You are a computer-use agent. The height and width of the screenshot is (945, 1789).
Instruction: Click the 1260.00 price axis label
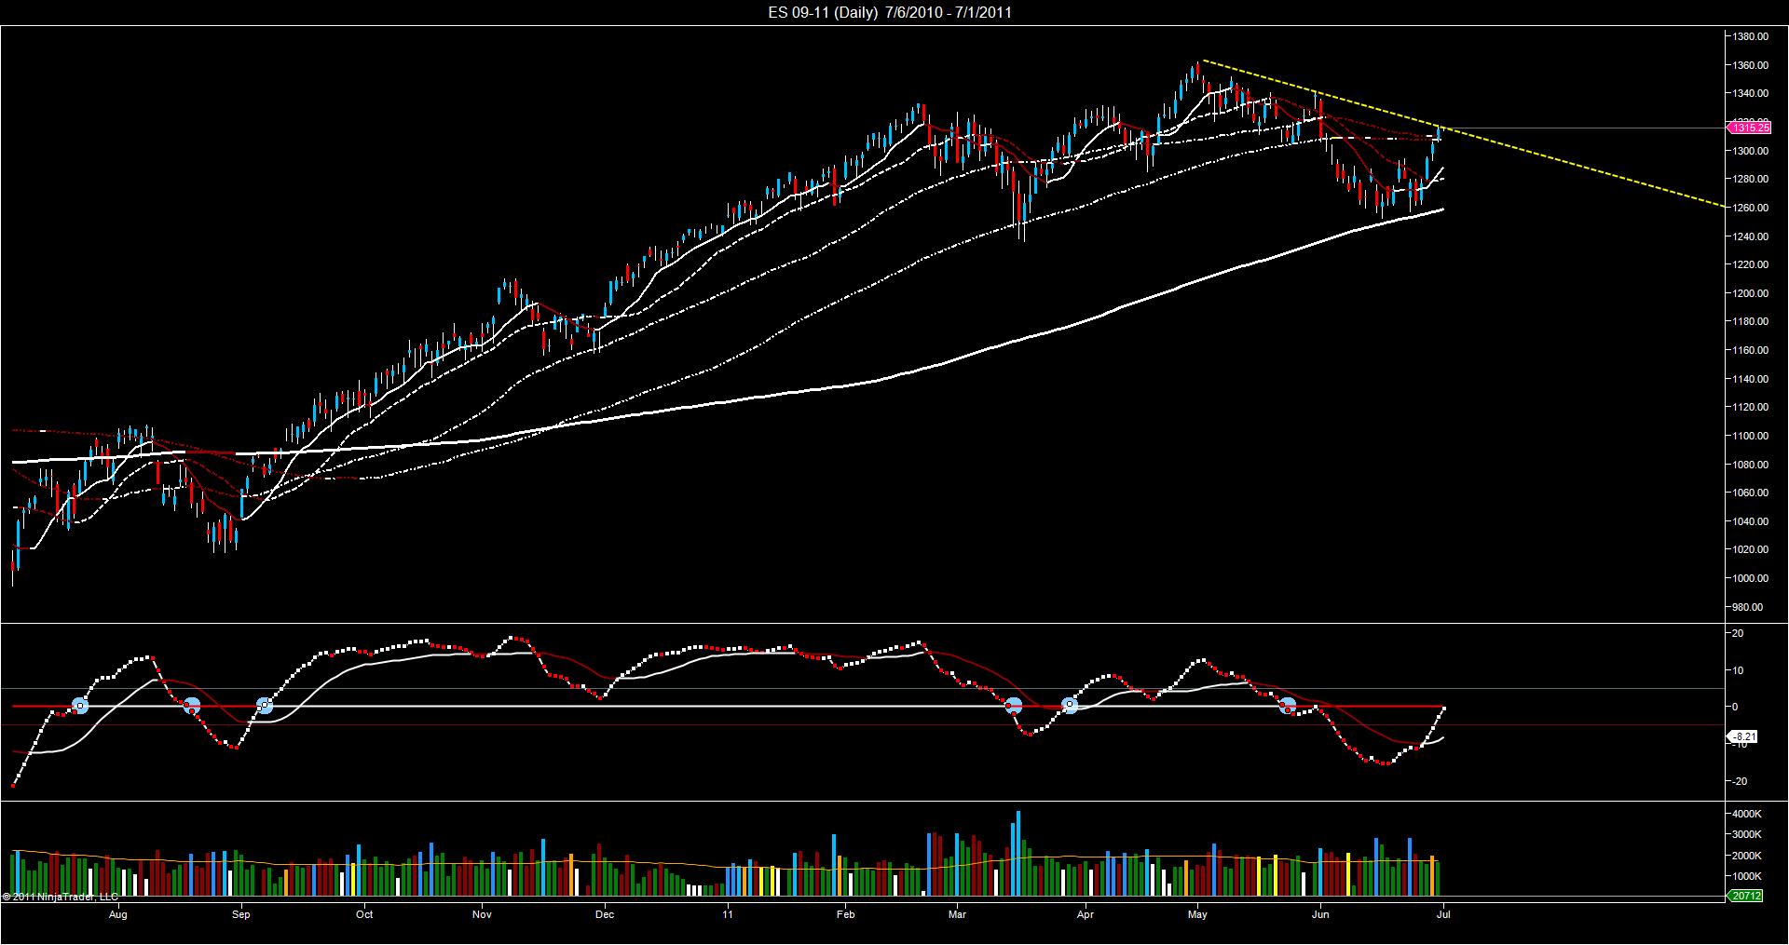pos(1749,208)
